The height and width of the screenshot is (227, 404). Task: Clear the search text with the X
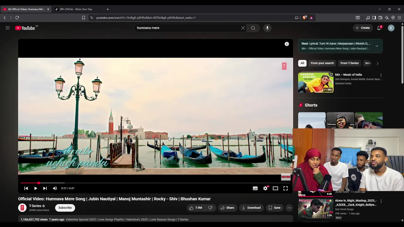point(243,28)
